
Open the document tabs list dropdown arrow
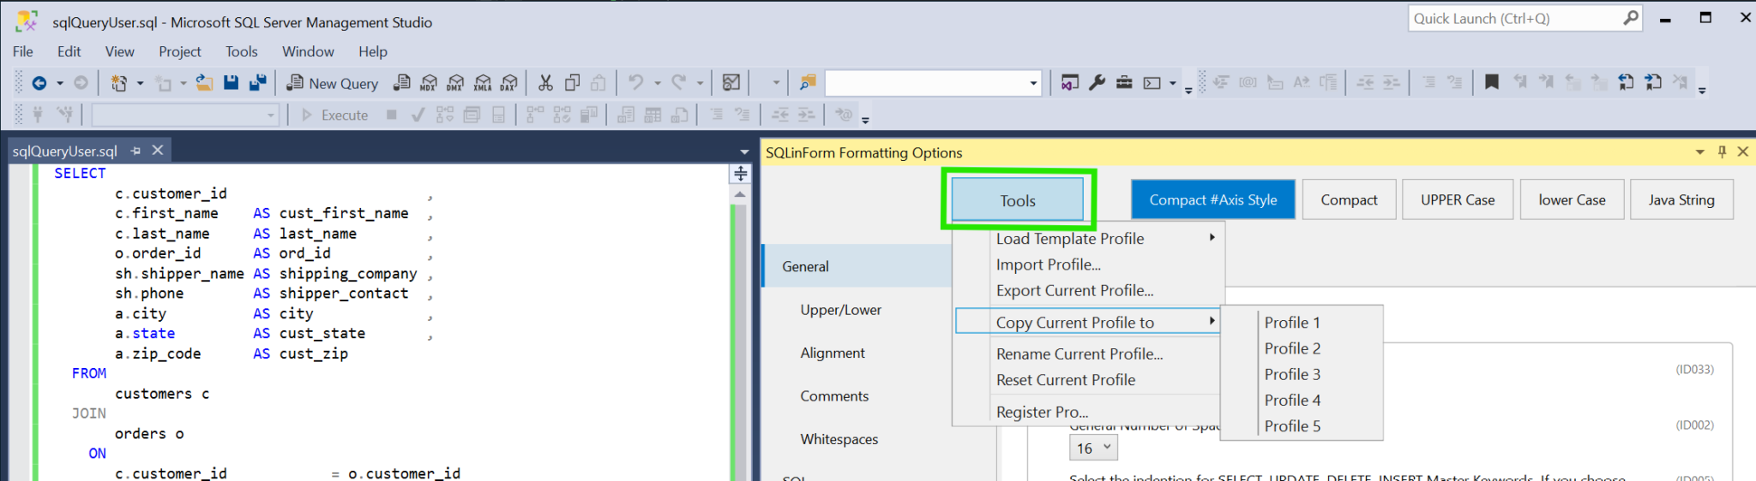[744, 151]
